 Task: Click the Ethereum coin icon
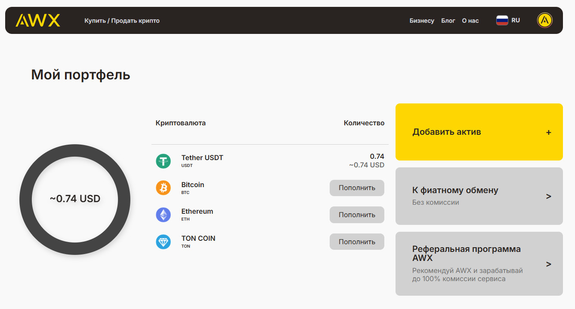(163, 215)
